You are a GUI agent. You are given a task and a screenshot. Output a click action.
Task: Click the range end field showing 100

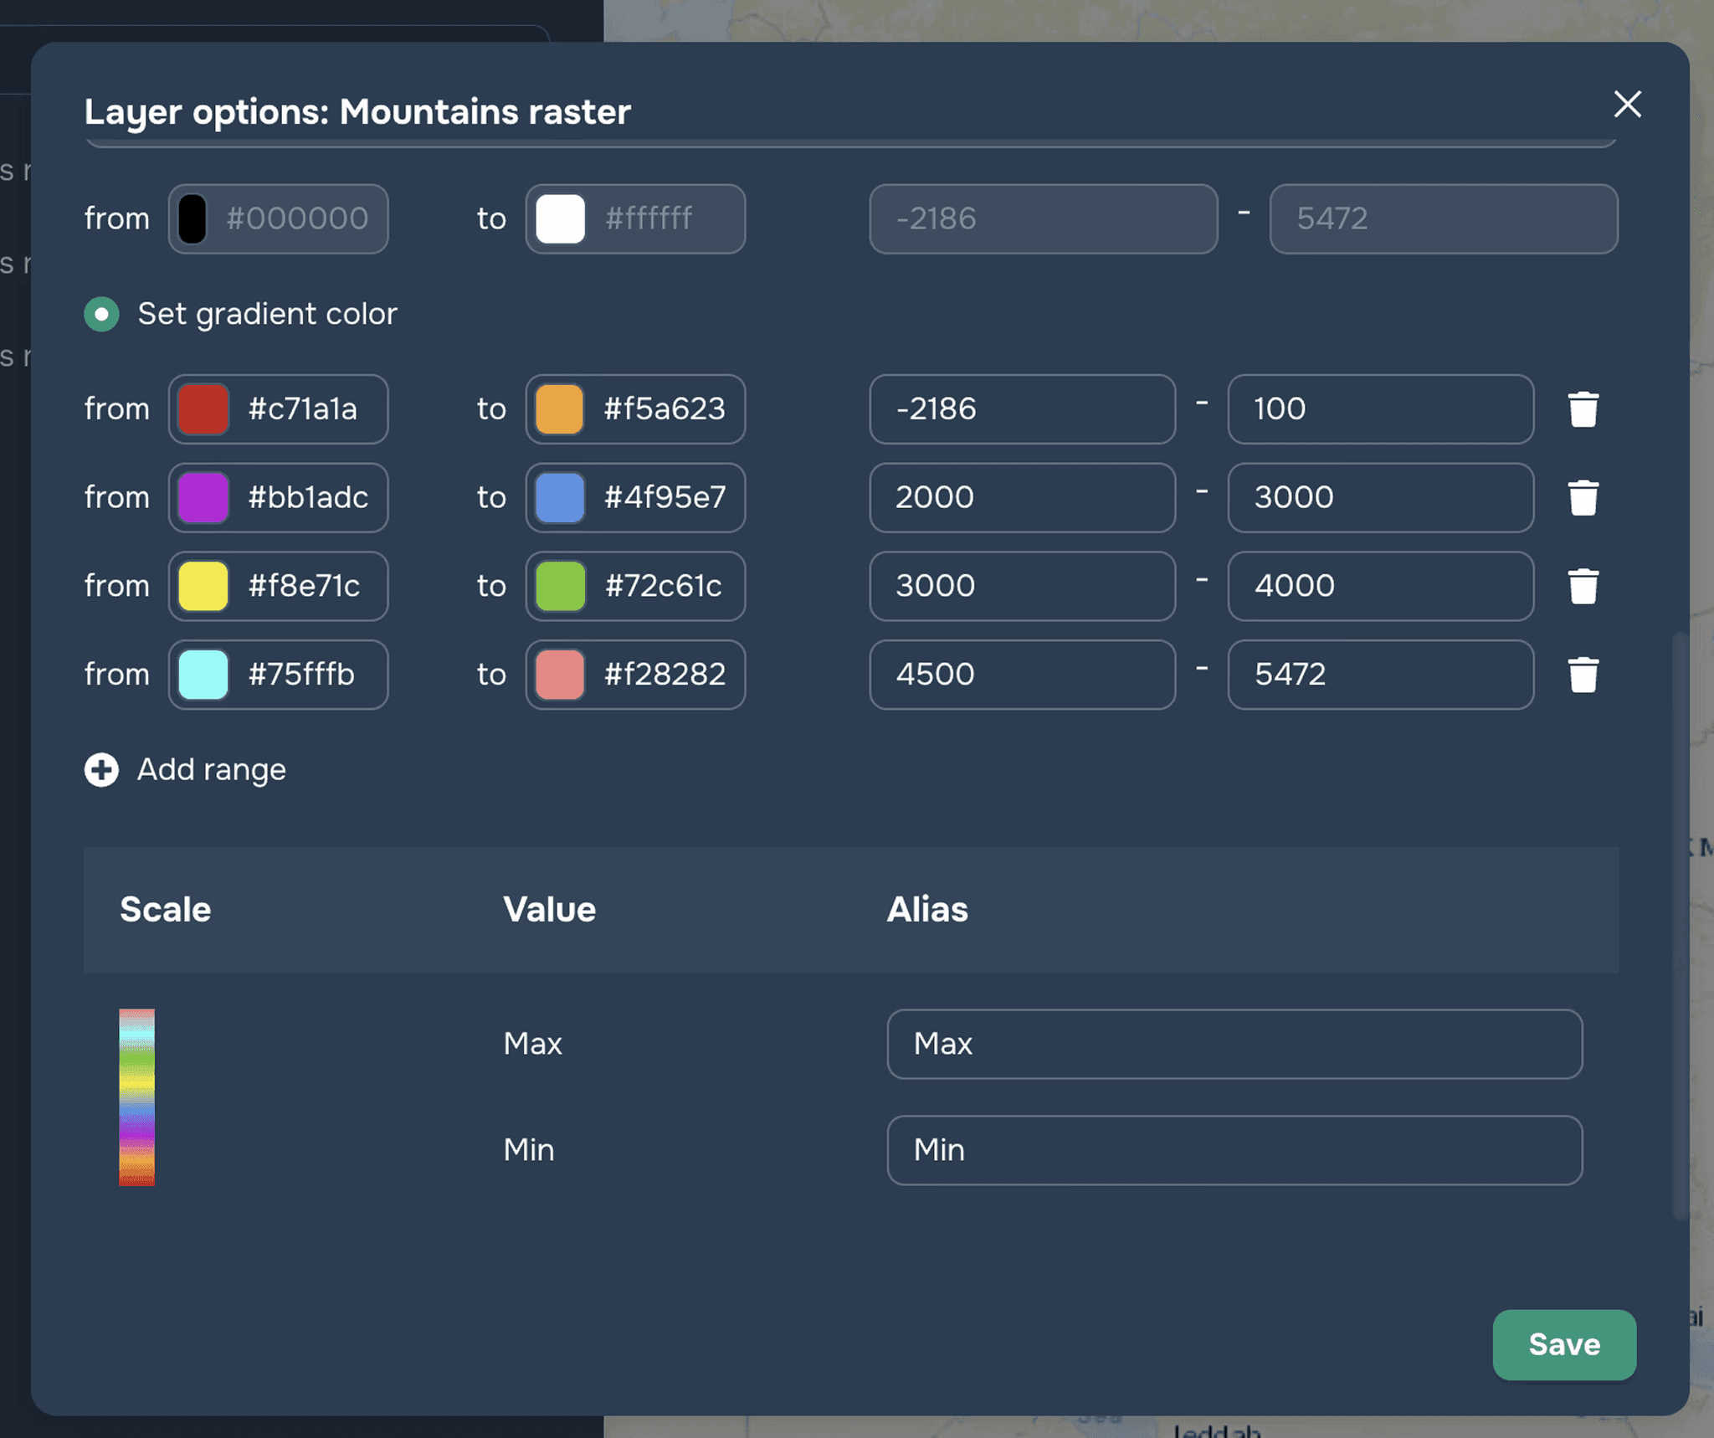(x=1379, y=409)
